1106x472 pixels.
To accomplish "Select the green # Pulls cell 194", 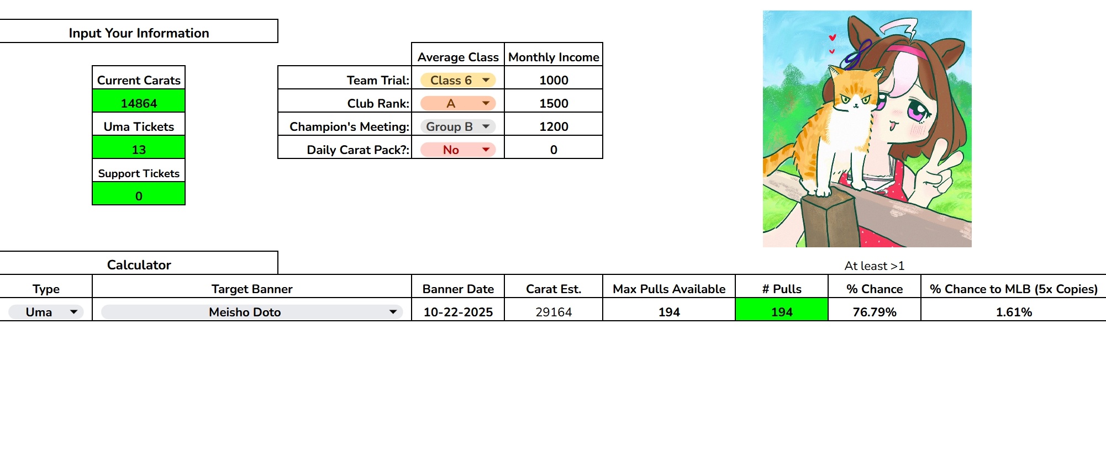I will point(782,312).
